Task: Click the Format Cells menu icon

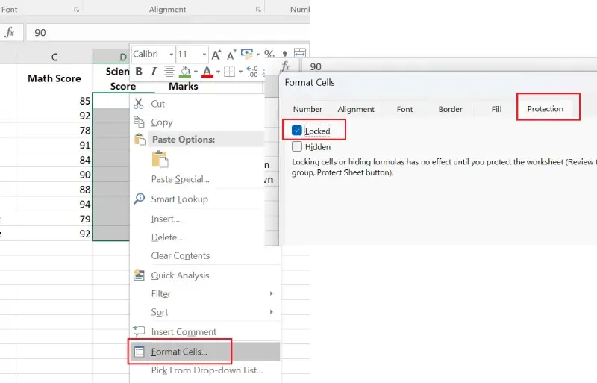Action: [140, 352]
